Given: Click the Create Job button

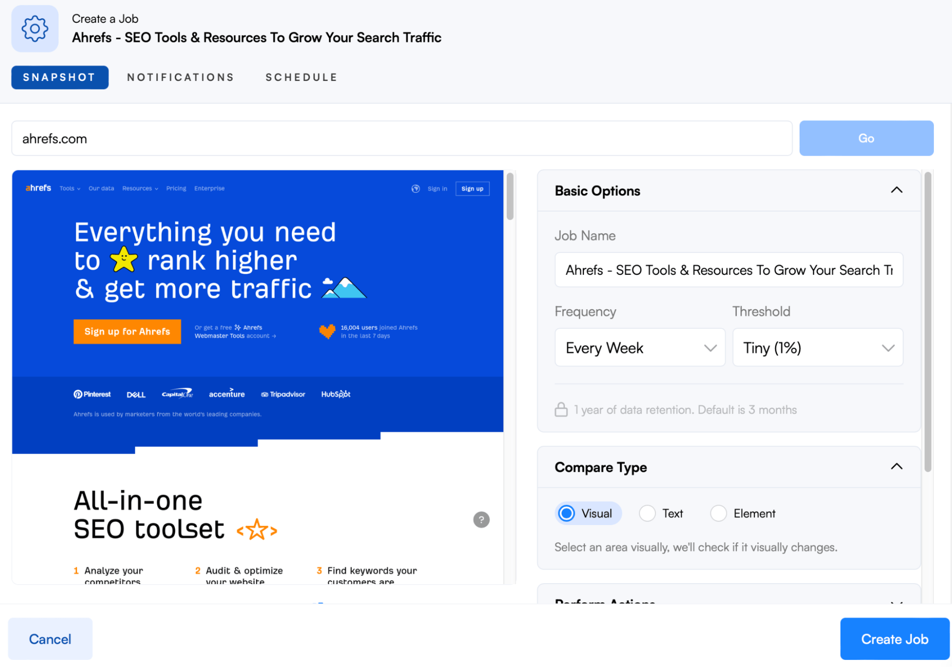Looking at the screenshot, I should point(894,638).
